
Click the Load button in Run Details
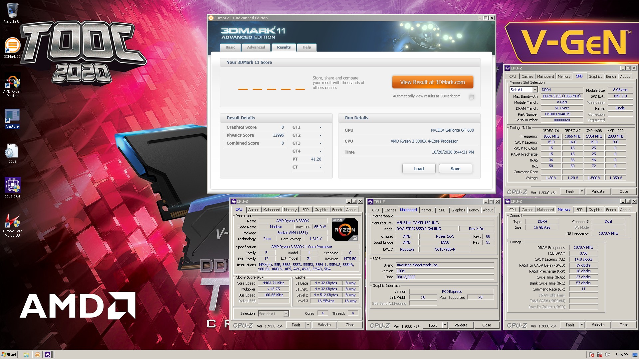[x=419, y=169]
